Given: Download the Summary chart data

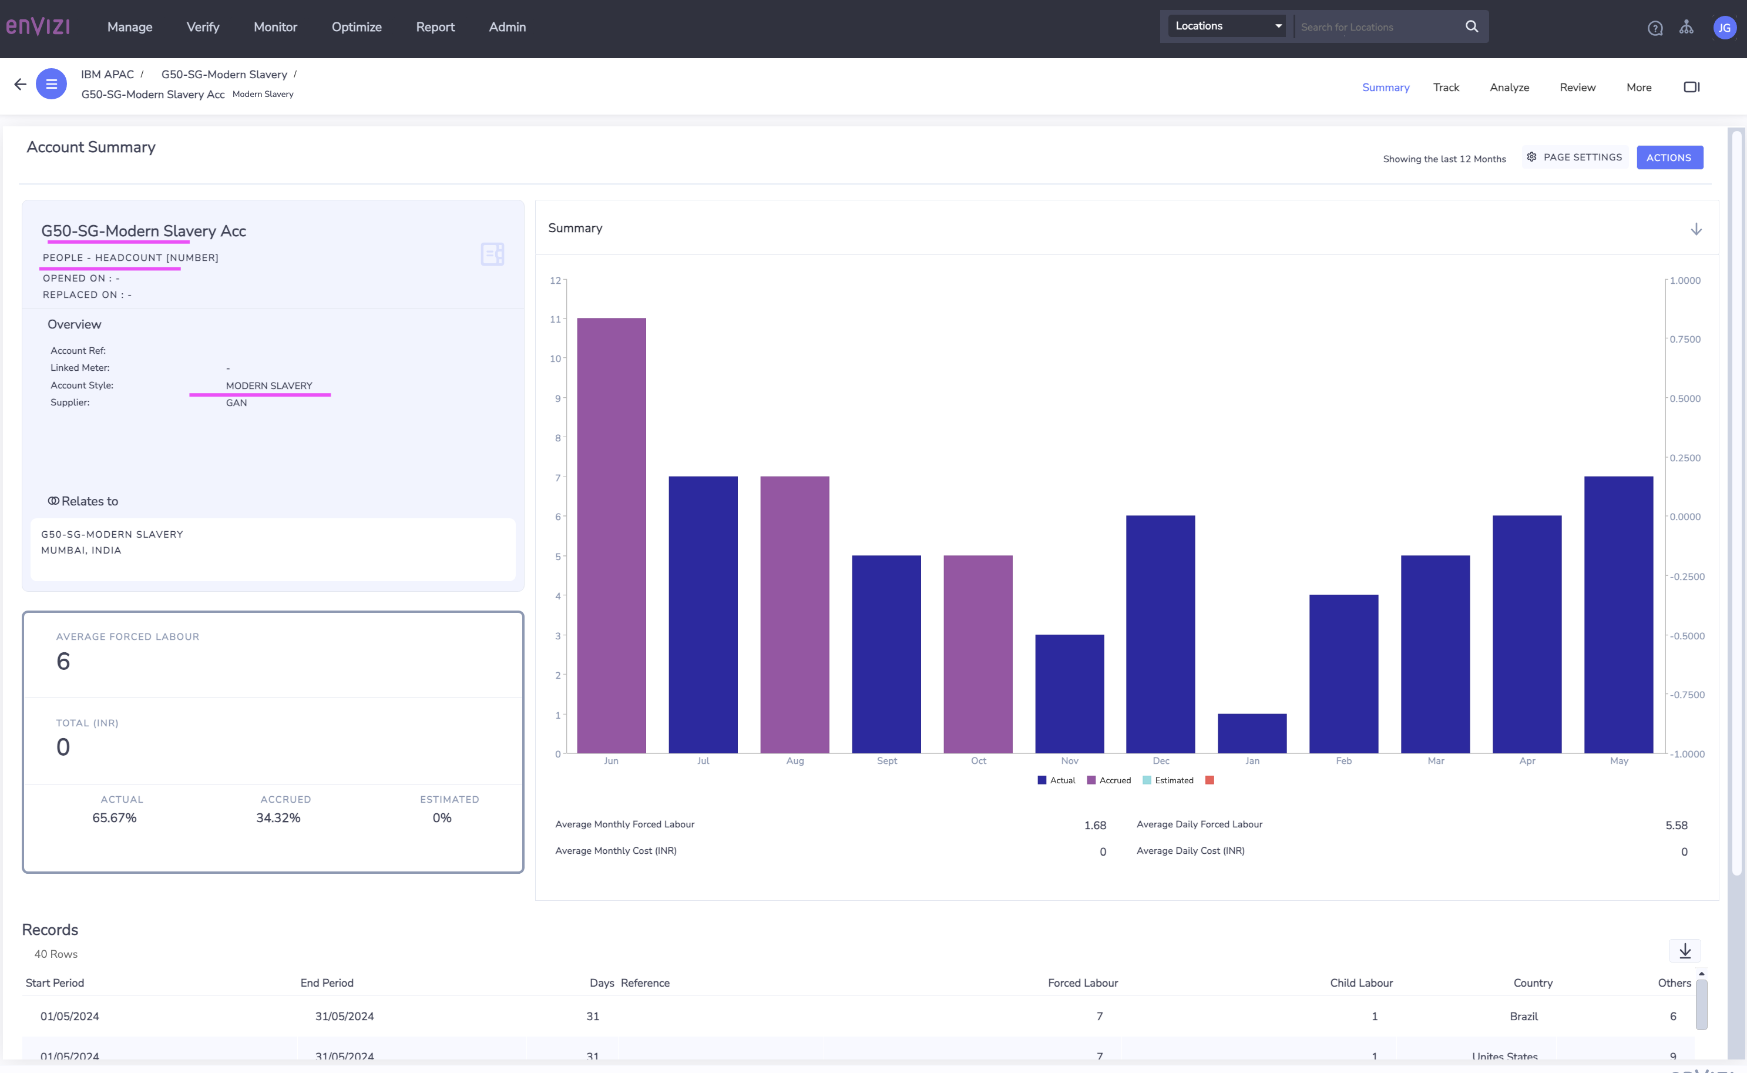Looking at the screenshot, I should pos(1696,229).
